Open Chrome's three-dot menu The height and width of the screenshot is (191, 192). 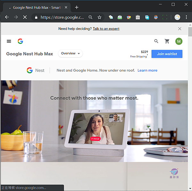point(186,17)
